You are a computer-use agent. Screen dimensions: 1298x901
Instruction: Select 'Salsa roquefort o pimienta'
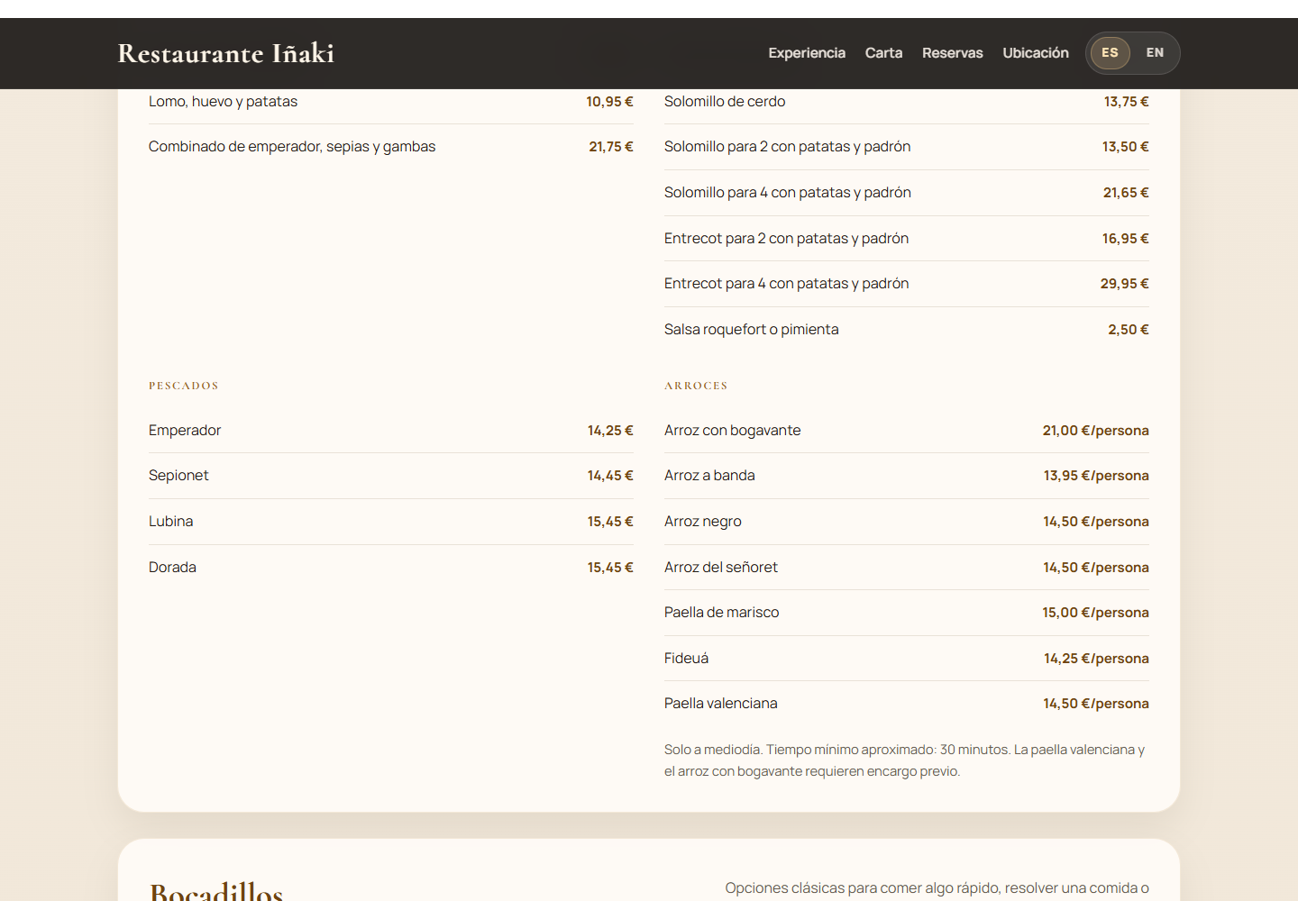[x=751, y=330]
